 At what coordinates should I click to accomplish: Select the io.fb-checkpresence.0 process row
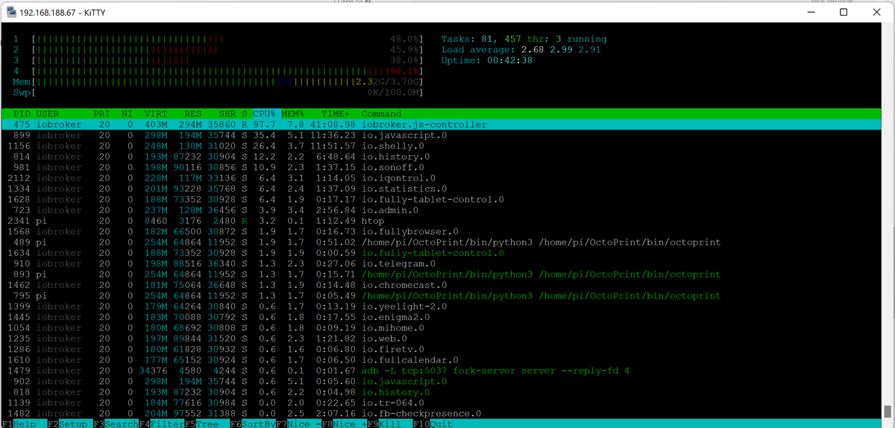click(440, 414)
